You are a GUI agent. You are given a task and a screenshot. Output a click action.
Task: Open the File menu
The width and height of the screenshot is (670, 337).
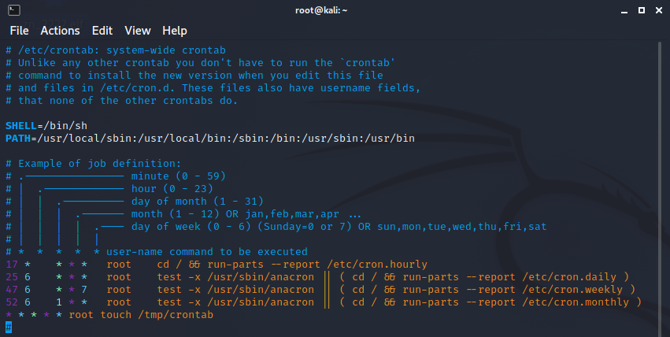[19, 31]
